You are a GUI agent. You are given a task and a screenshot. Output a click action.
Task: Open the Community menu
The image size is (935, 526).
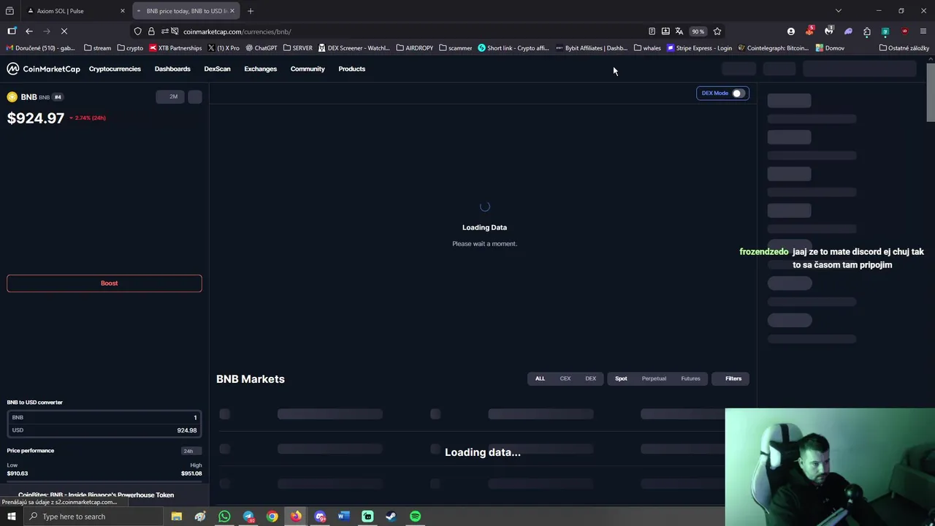(x=308, y=69)
